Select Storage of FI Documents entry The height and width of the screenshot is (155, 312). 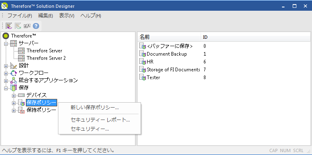[x=173, y=70]
